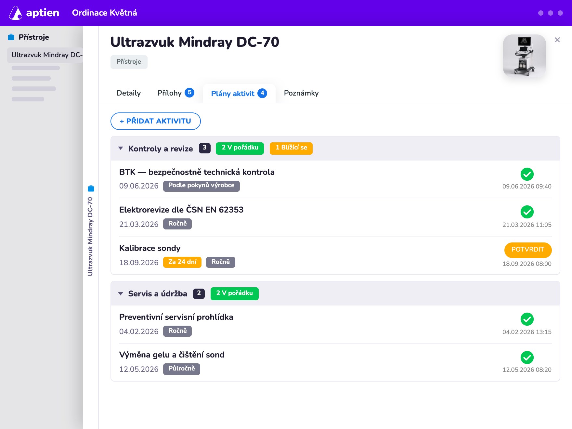The image size is (572, 429).
Task: Open the Přílohy tab
Action: pyautogui.click(x=176, y=93)
